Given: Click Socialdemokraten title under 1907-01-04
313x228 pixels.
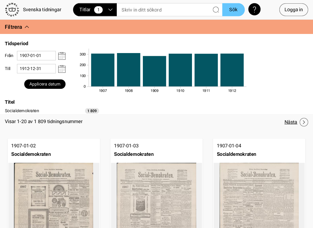Looking at the screenshot, I should pos(237,154).
